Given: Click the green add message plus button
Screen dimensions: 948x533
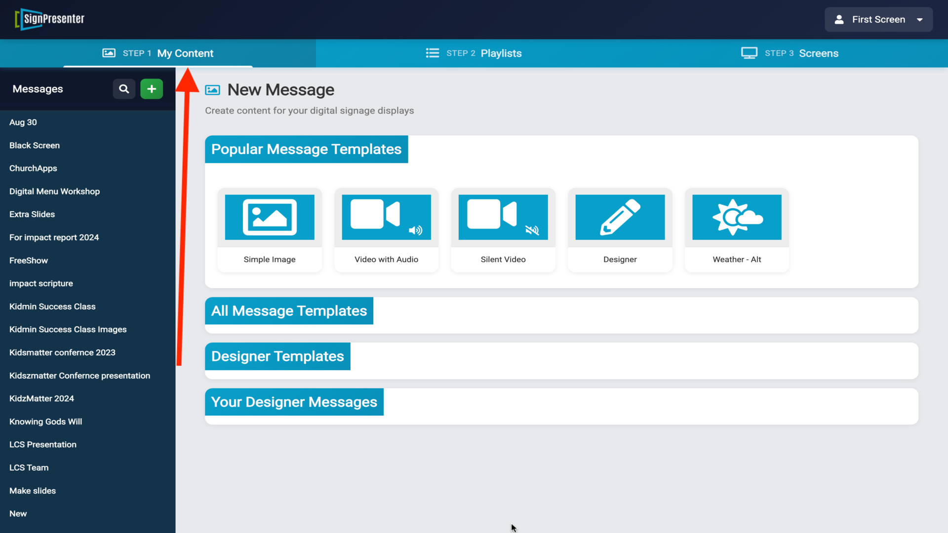Looking at the screenshot, I should [152, 89].
